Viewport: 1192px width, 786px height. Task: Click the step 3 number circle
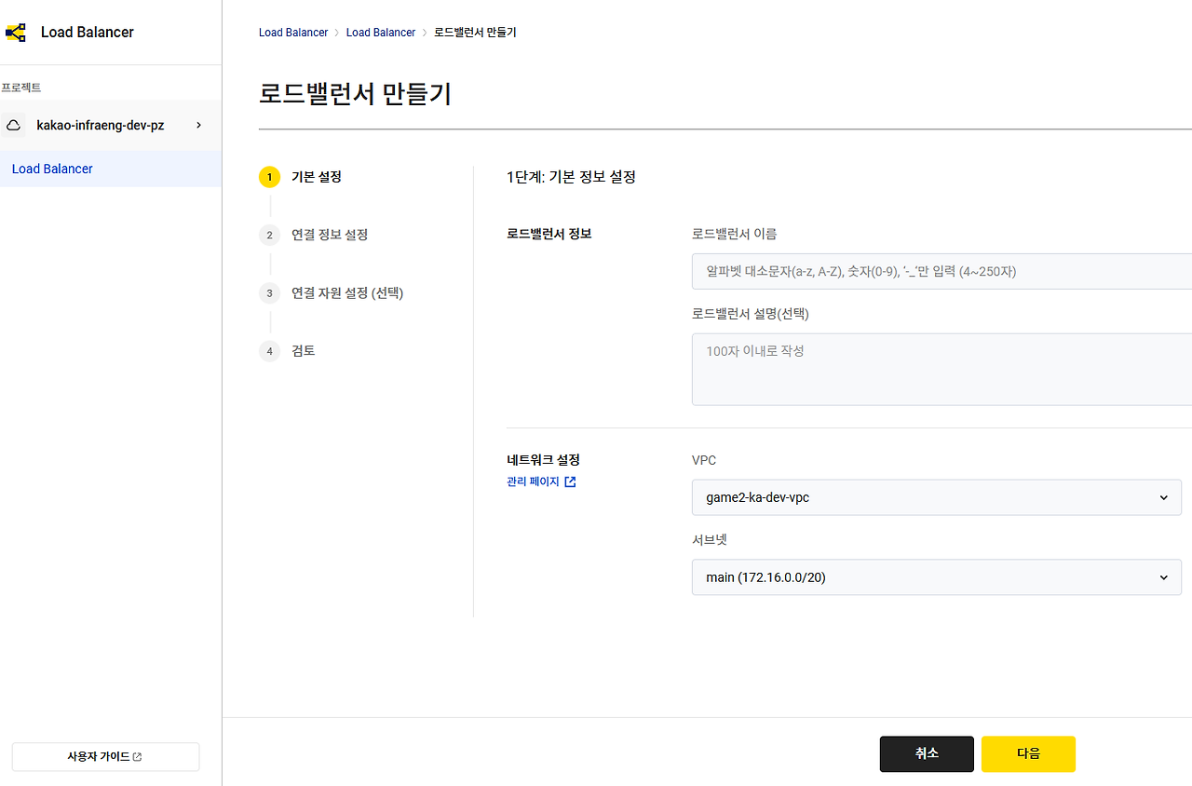pos(269,293)
